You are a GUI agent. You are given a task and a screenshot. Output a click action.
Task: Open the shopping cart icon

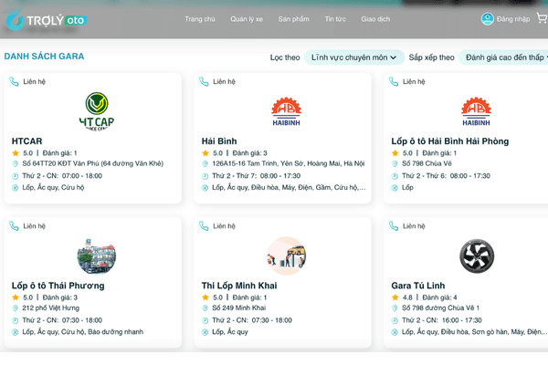542,17
